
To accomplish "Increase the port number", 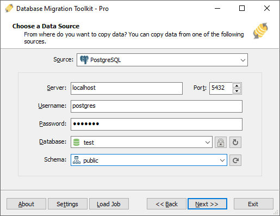I will click(237, 85).
